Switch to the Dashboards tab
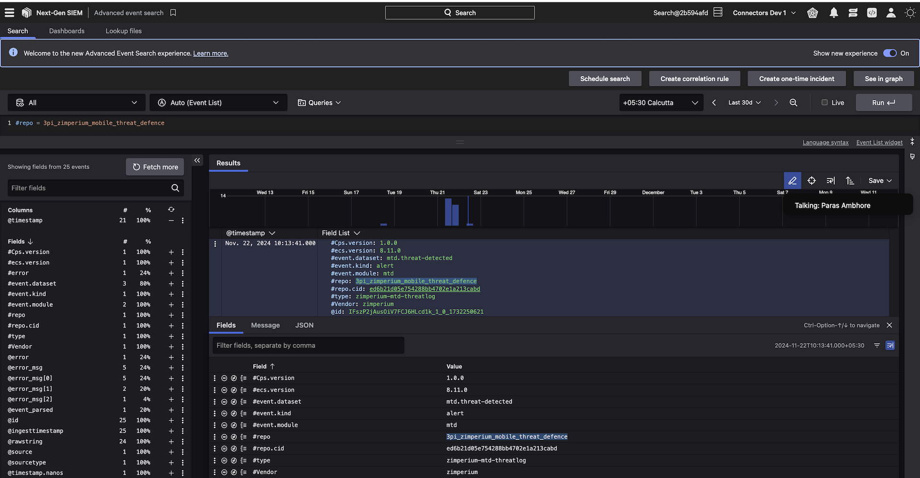The image size is (920, 478). [67, 31]
